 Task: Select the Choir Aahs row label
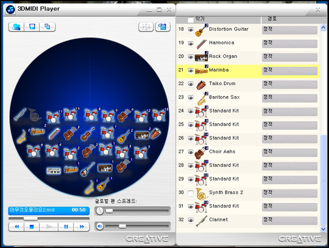pos(222,151)
